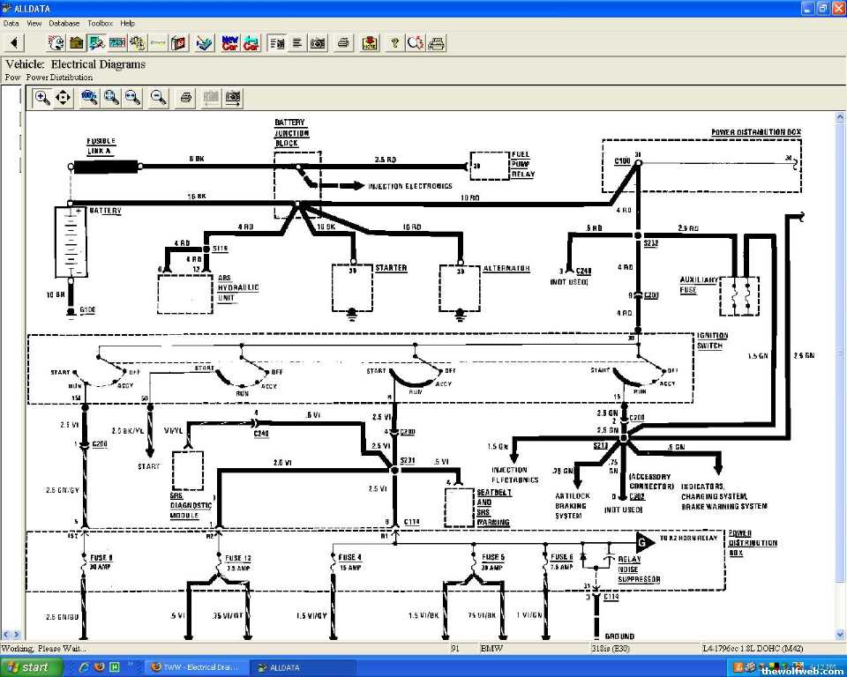The height and width of the screenshot is (677, 847).
Task: Click the question mark help icon
Action: click(394, 42)
